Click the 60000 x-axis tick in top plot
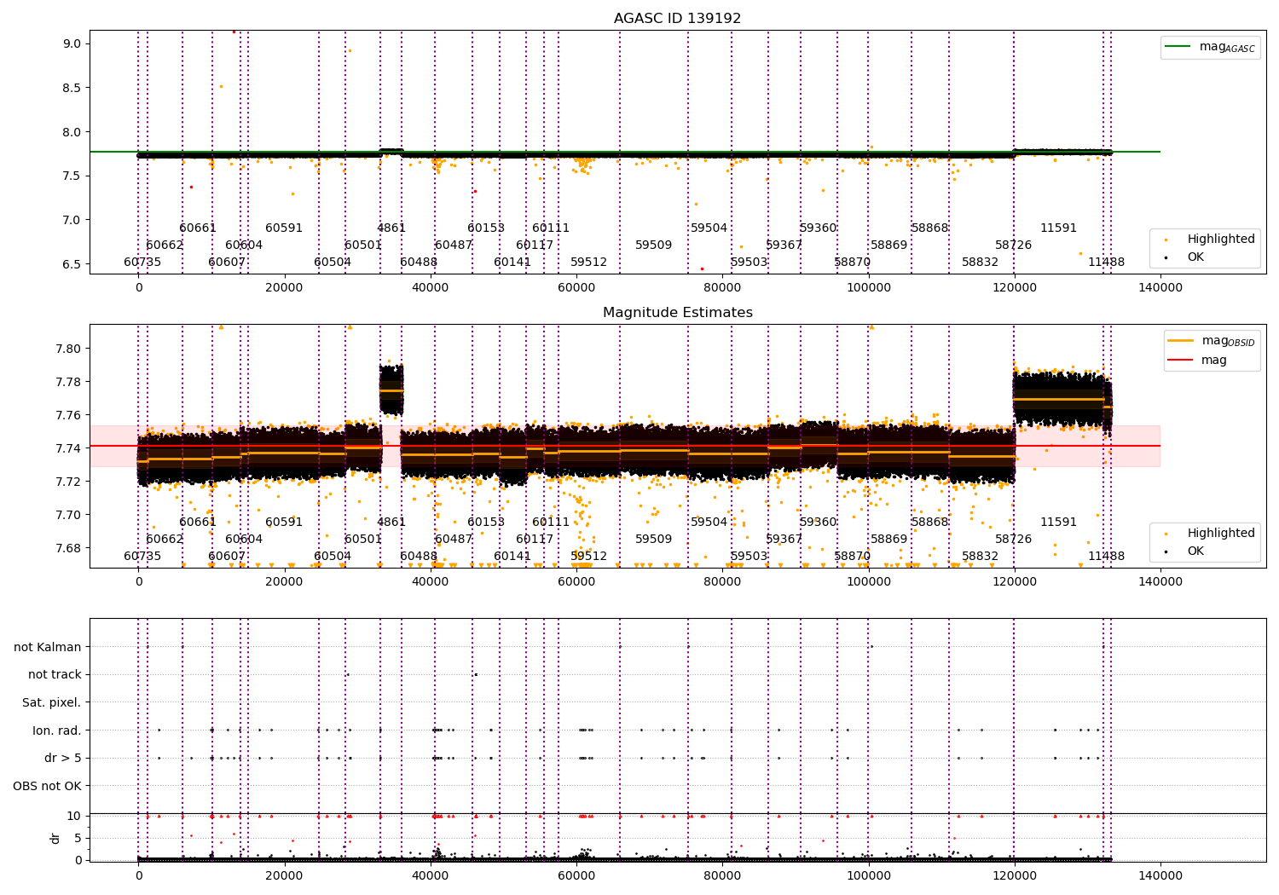1279x895 pixels. tap(576, 287)
